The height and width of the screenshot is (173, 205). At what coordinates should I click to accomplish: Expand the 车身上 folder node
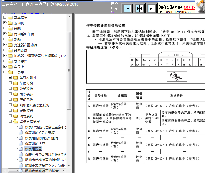(x=5, y=67)
